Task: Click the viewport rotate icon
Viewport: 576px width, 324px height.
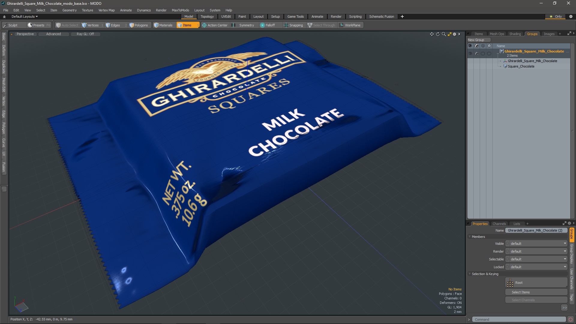Action: 438,34
